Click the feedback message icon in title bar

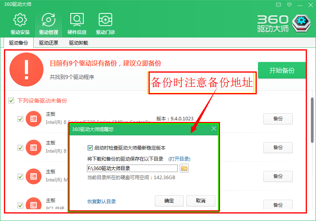[x=278, y=5]
